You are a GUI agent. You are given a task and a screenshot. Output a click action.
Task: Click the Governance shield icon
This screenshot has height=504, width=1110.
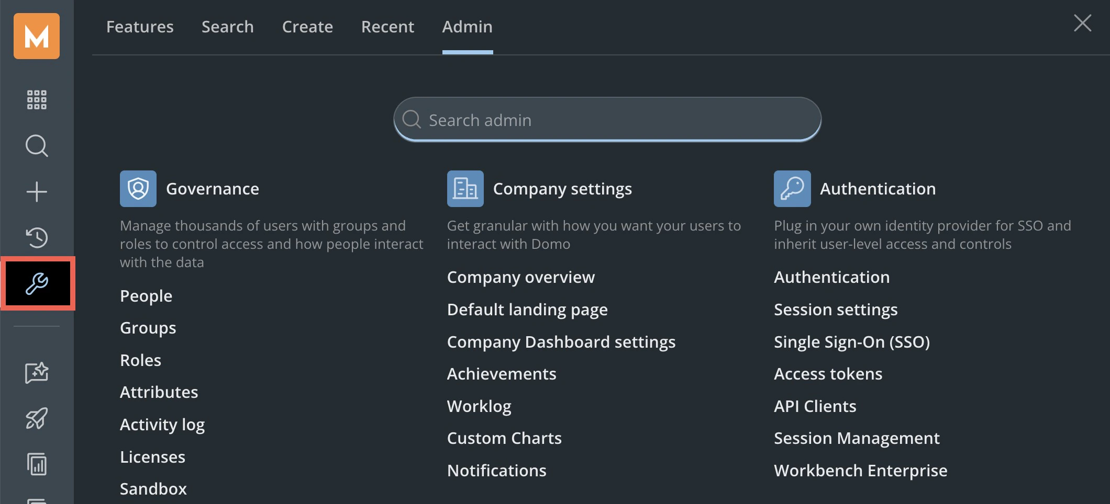click(x=138, y=189)
